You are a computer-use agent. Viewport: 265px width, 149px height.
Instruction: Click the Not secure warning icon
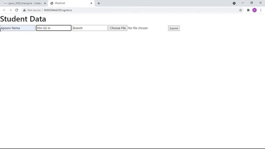point(24,10)
